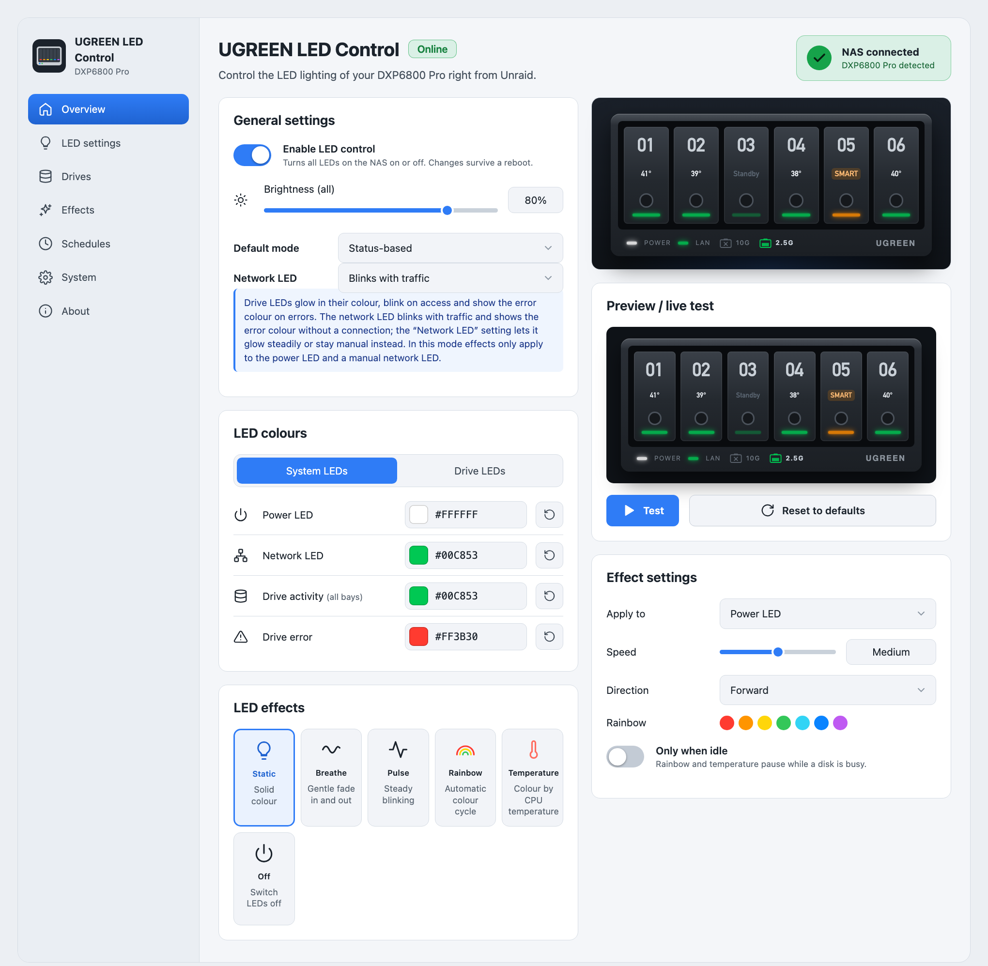Click the Power LED white colour swatch
988x966 pixels.
pos(418,514)
